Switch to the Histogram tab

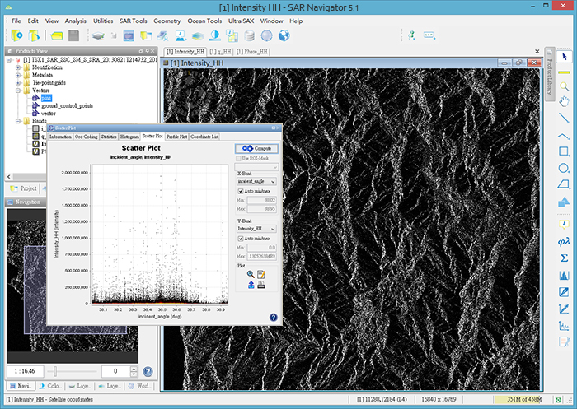pos(129,136)
